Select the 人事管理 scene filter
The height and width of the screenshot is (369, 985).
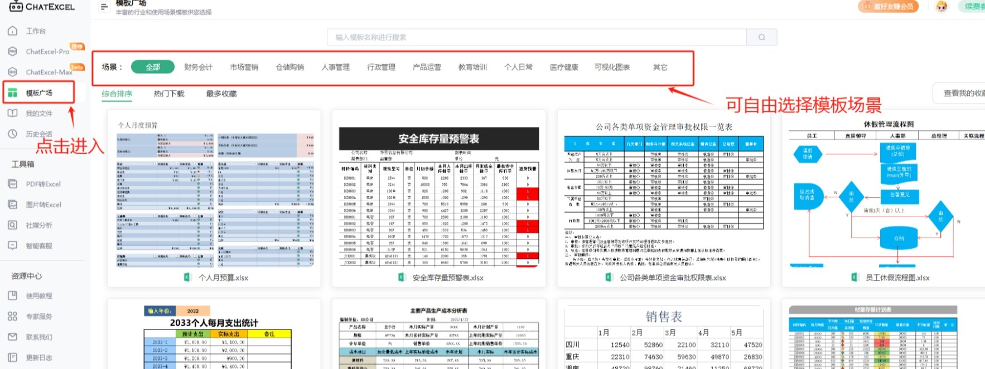(x=335, y=67)
